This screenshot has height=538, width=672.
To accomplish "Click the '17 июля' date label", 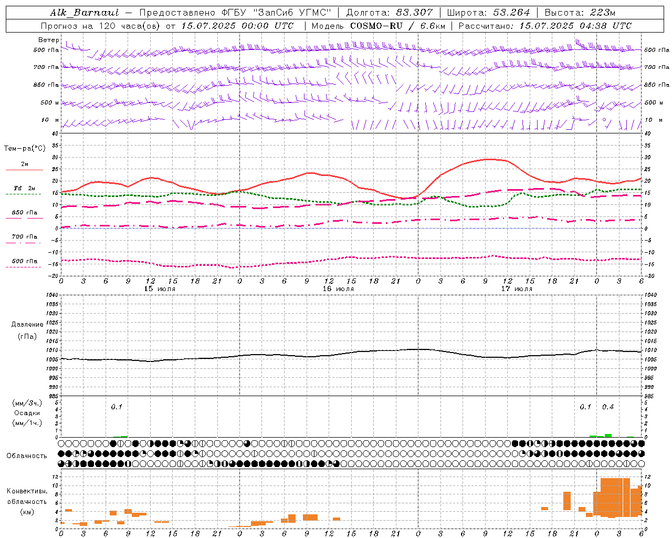I will [517, 289].
